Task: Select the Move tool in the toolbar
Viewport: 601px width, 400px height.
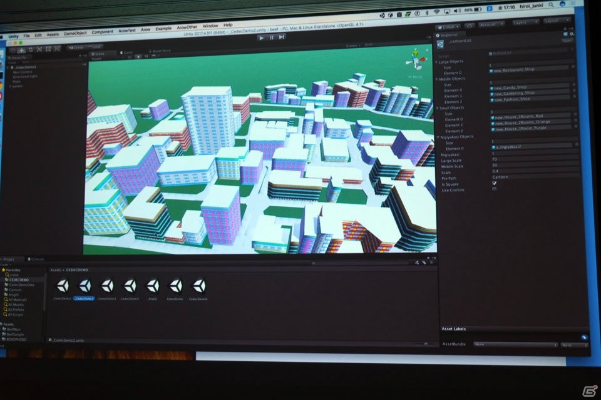Action: click(22, 50)
